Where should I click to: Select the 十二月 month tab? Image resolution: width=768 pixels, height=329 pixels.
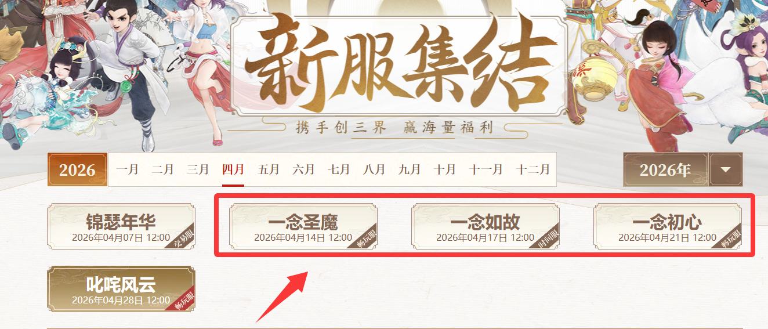click(533, 169)
